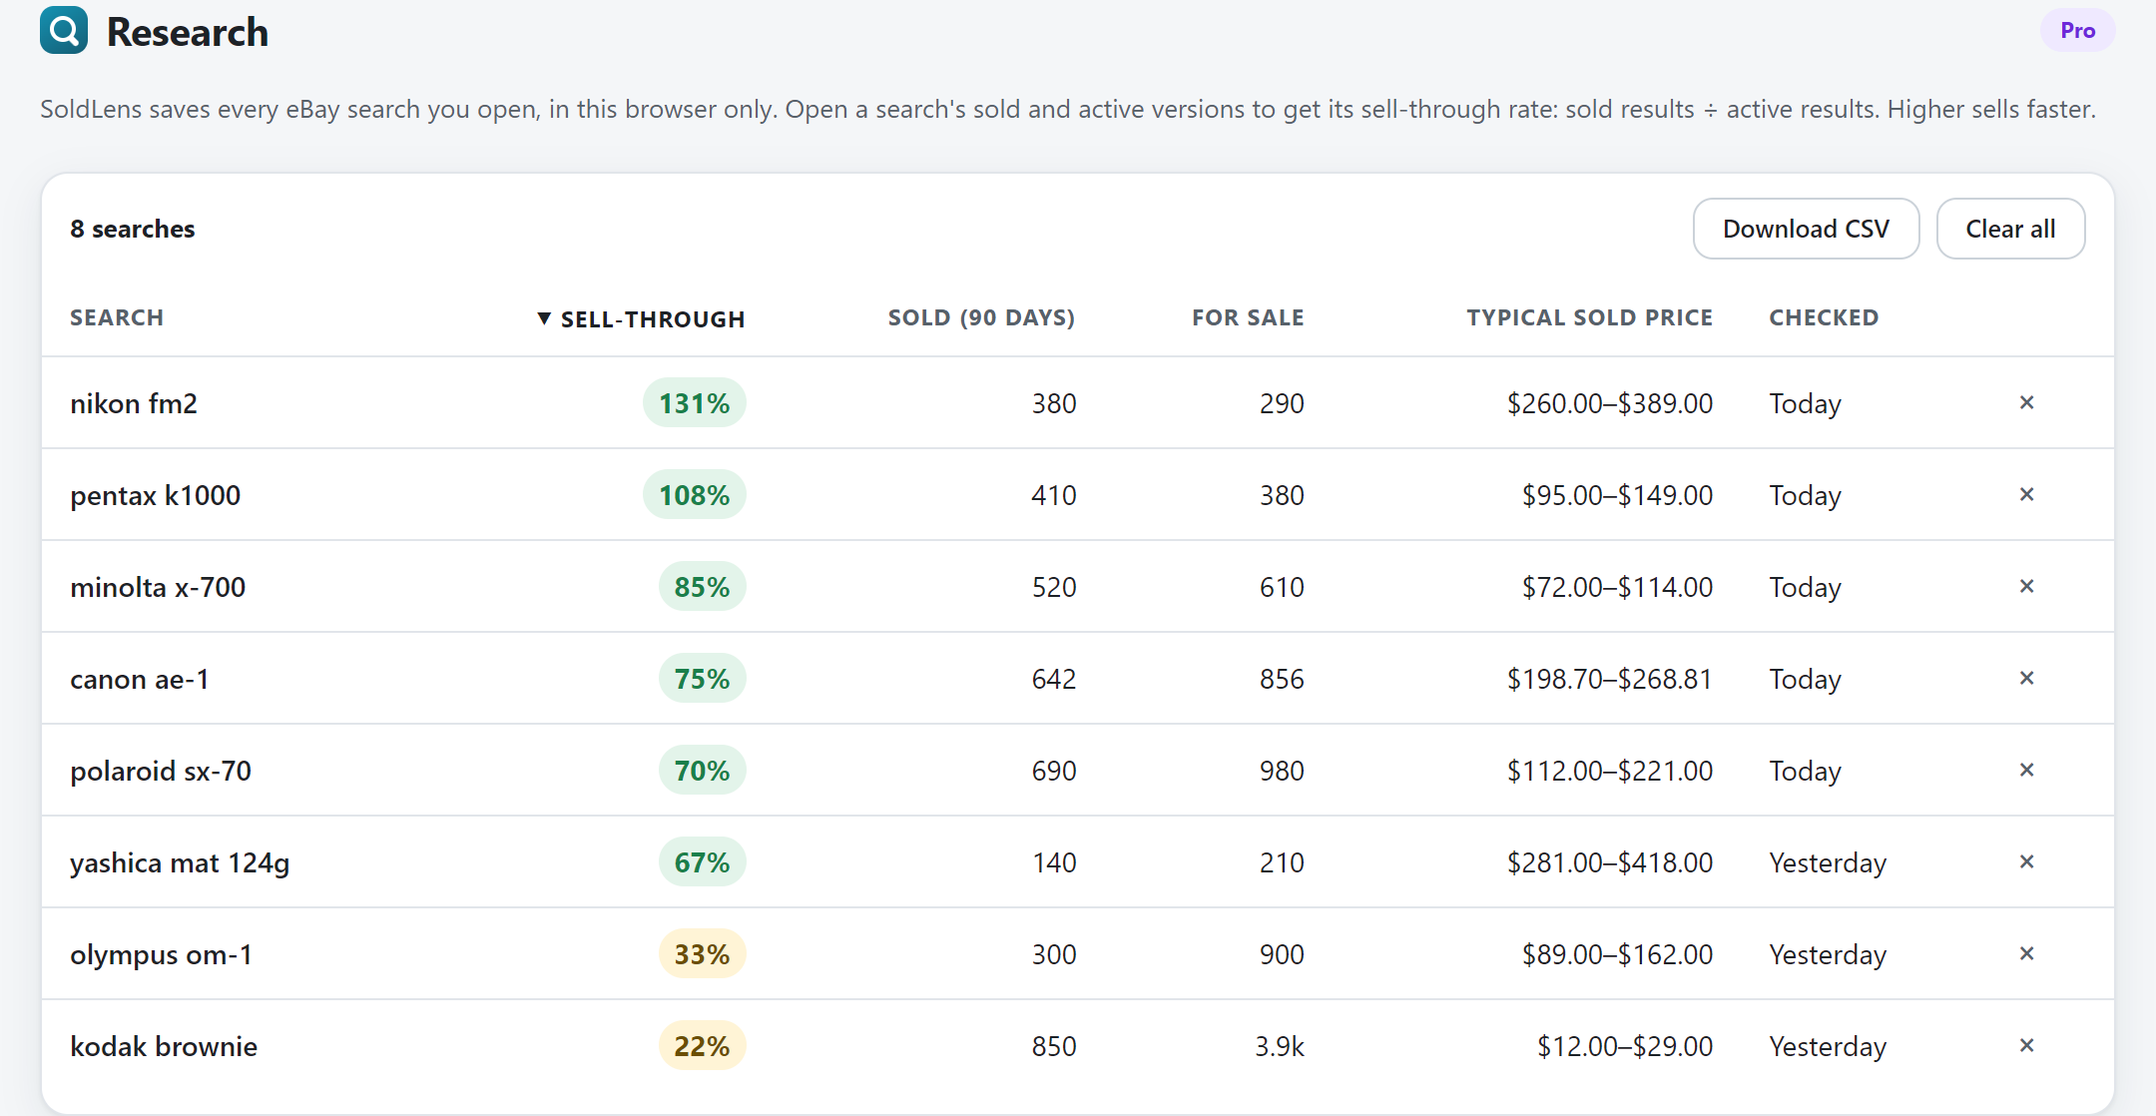2156x1116 pixels.
Task: Remove the polaroid sx-70 row
Action: coord(2026,770)
